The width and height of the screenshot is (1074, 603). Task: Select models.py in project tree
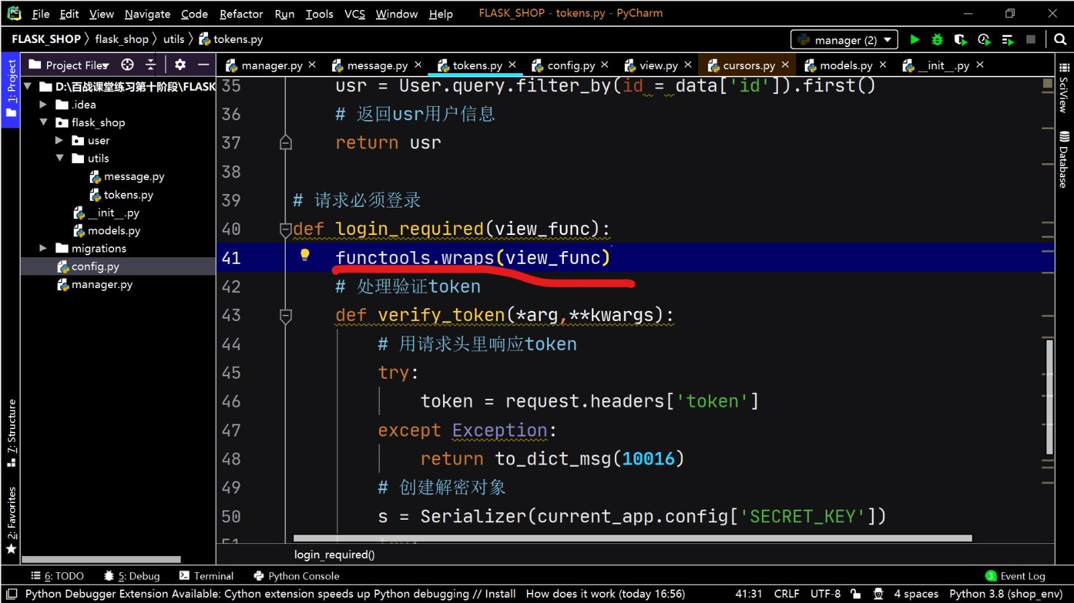point(113,230)
